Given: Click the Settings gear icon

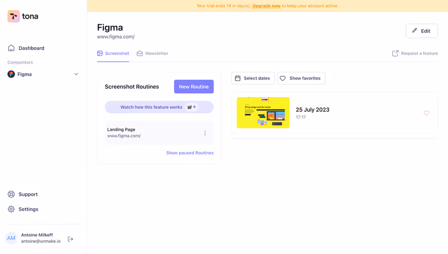Looking at the screenshot, I should tap(11, 209).
